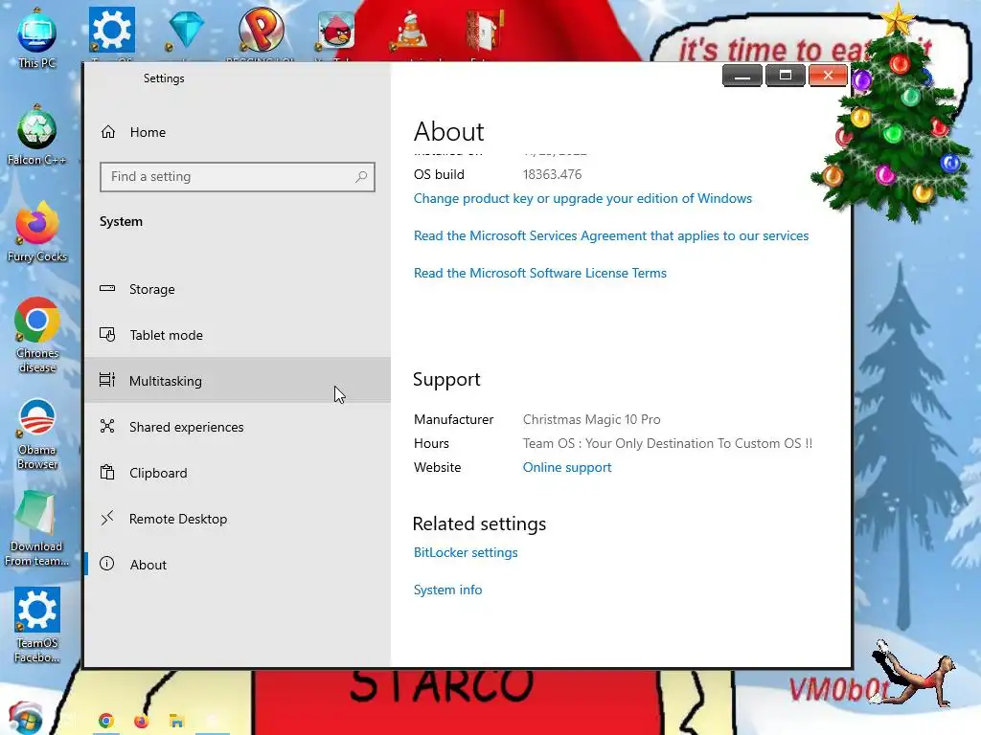Minimize the Settings window
The height and width of the screenshot is (735, 981).
tap(742, 76)
